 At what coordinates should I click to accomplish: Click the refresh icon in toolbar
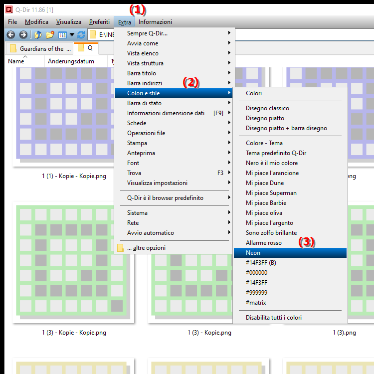pos(81,35)
